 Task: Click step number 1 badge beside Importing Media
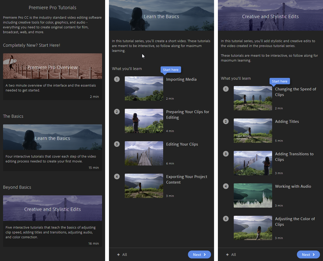tap(117, 79)
